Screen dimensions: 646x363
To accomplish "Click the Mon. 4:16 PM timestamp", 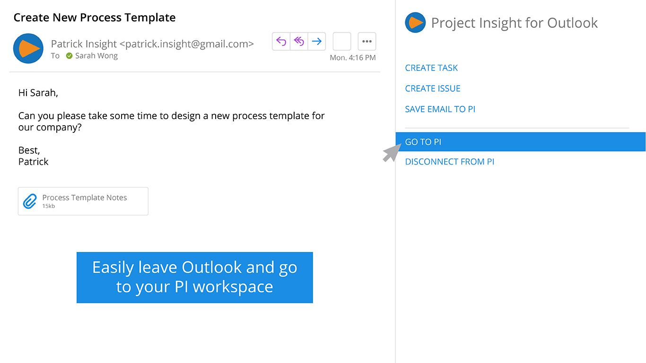I will (x=353, y=58).
